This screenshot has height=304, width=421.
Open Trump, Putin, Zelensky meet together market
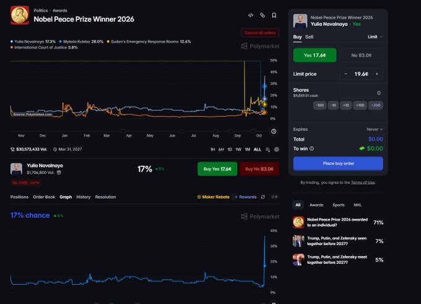(x=338, y=259)
